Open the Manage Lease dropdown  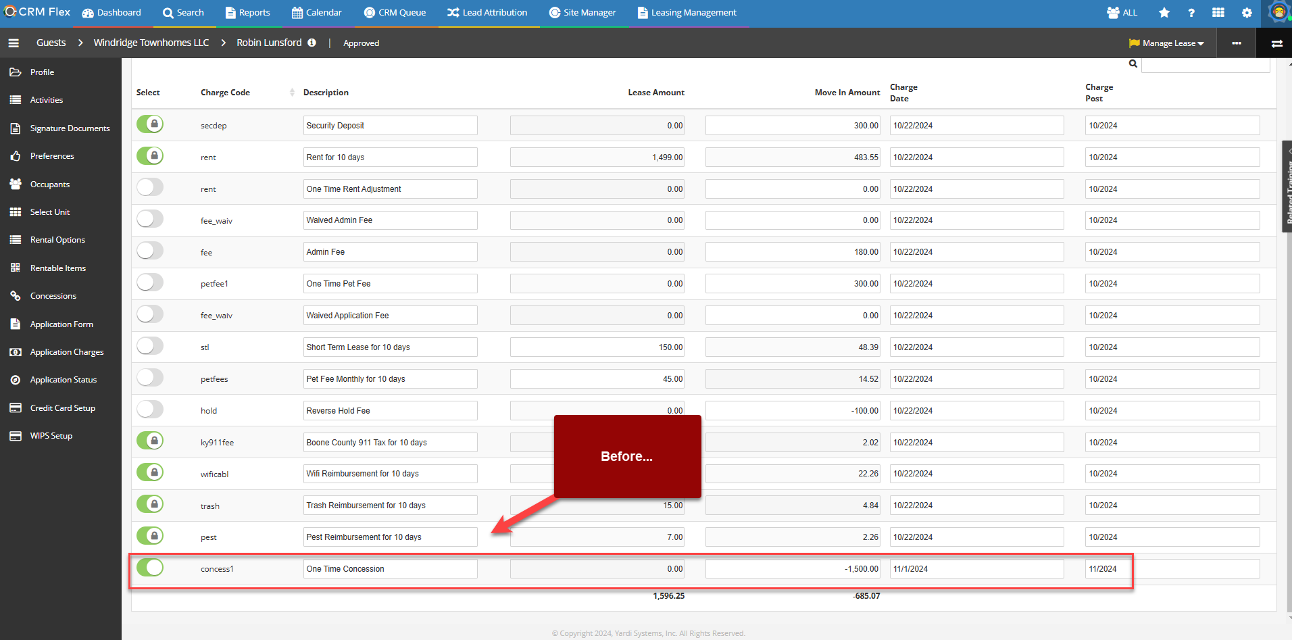pyautogui.click(x=1167, y=43)
